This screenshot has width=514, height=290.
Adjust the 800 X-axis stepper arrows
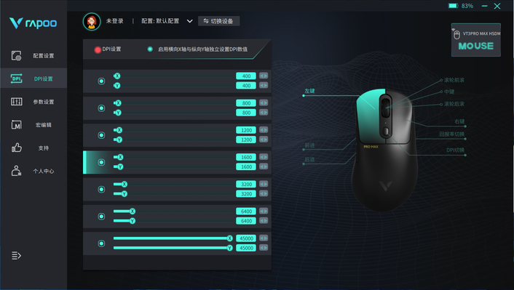click(264, 102)
